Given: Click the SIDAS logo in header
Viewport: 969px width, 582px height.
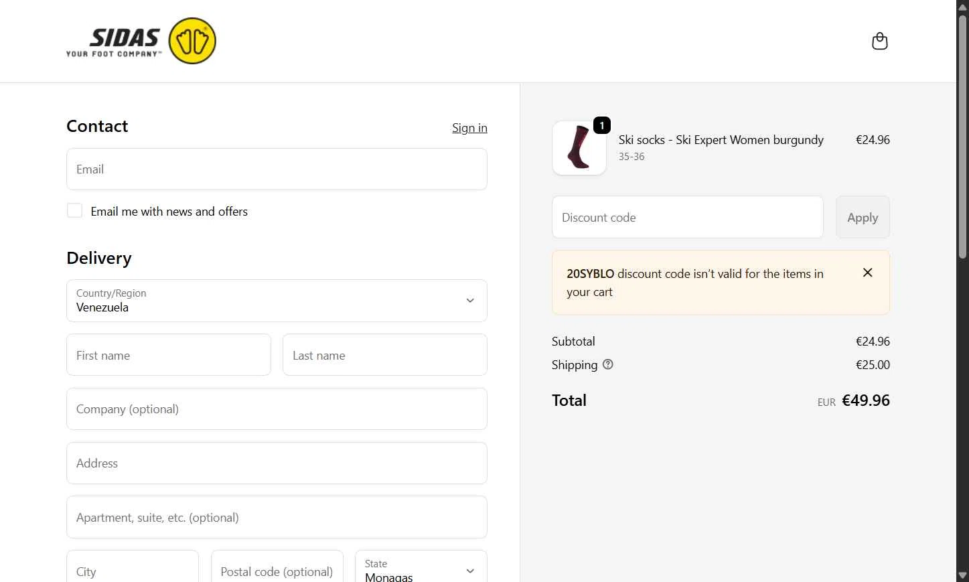Looking at the screenshot, I should 141,41.
